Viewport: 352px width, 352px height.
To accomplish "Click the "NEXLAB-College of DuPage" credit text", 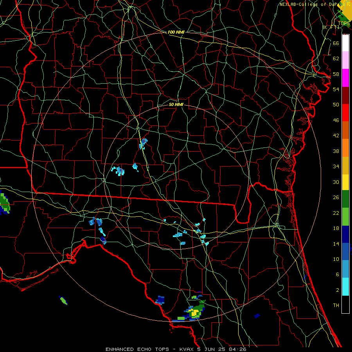I will [312, 4].
